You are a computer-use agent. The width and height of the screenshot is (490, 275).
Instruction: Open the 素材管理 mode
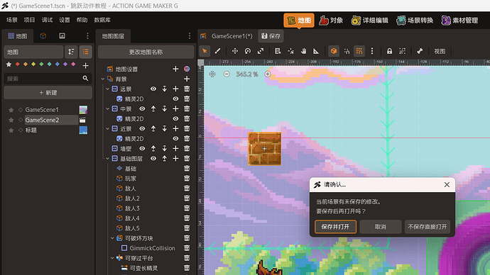tap(459, 21)
